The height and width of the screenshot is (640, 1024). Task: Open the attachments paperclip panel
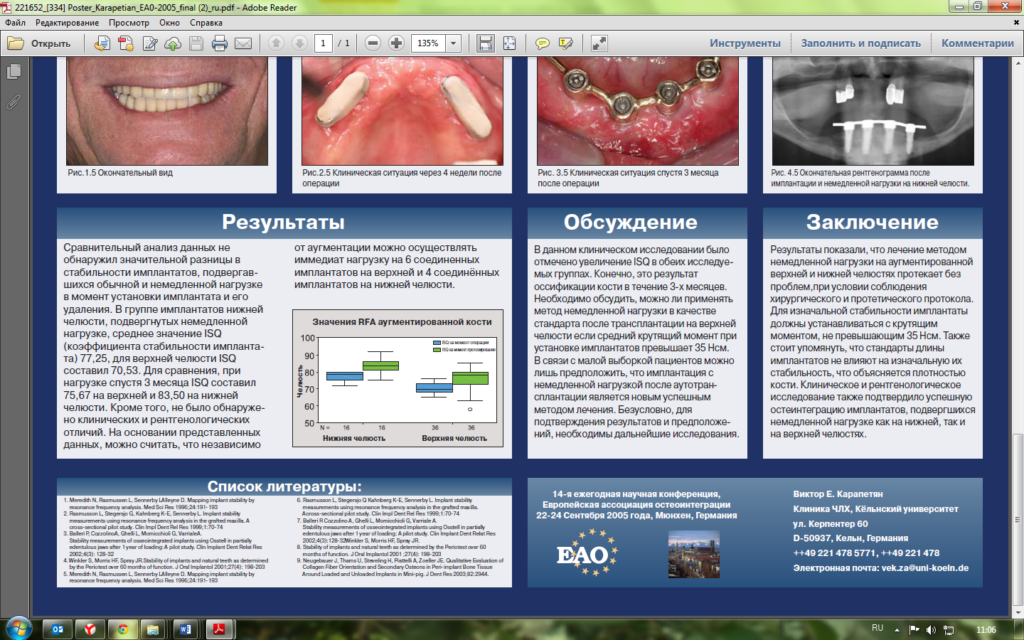click(x=14, y=102)
